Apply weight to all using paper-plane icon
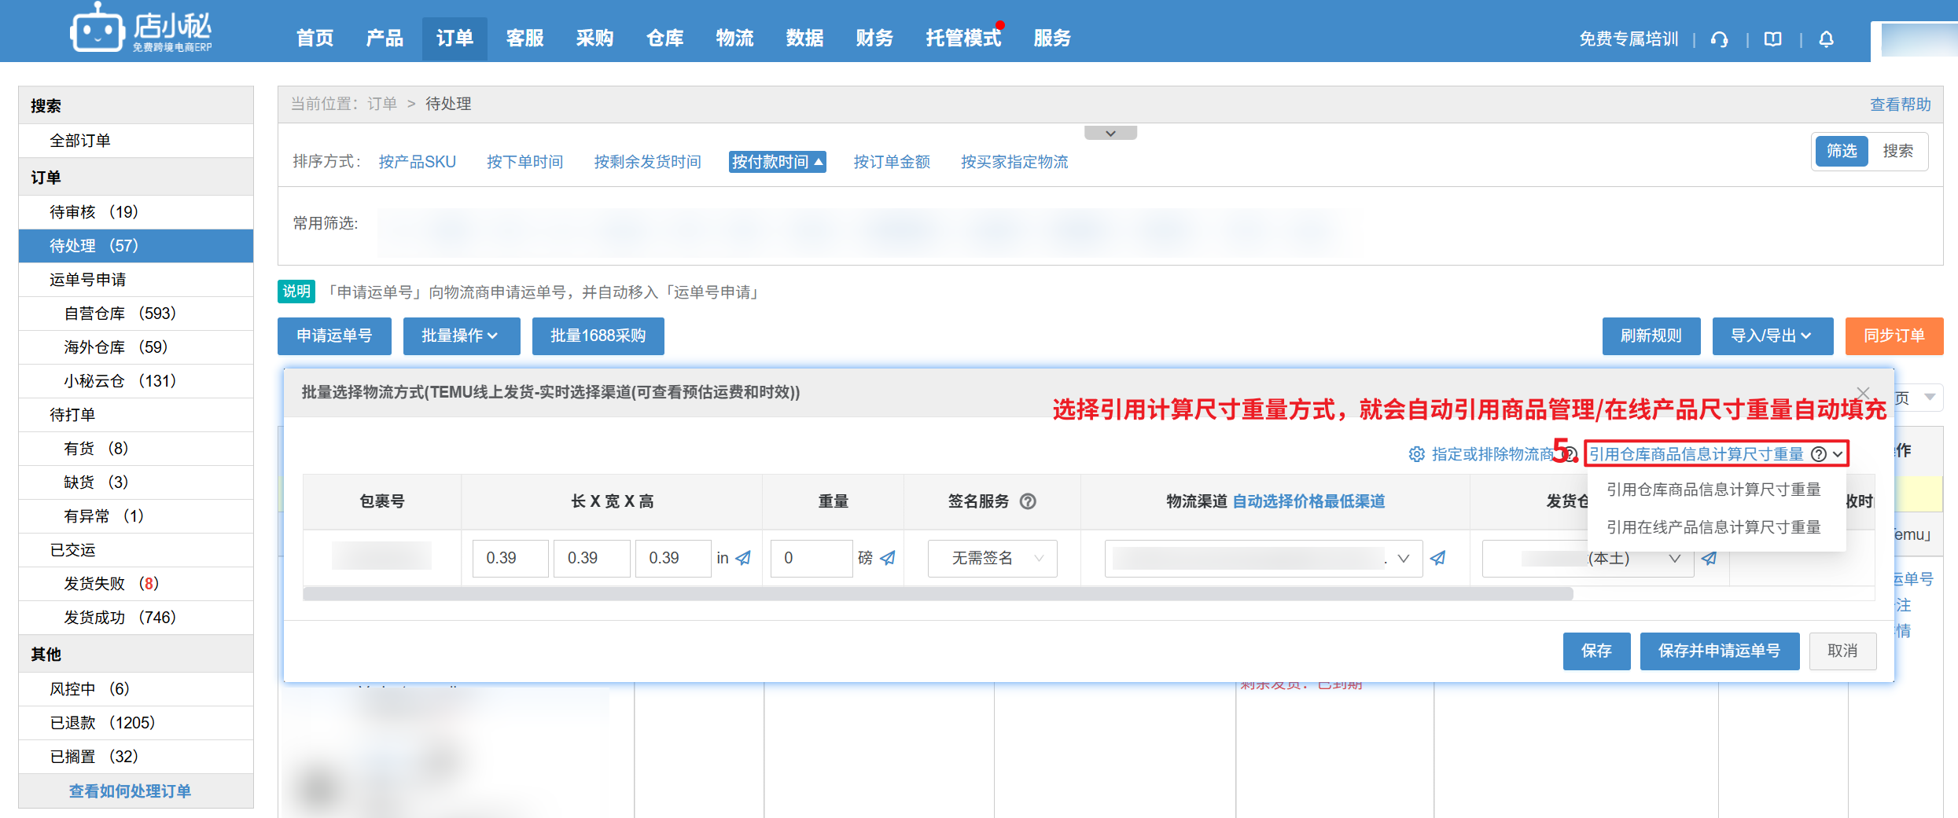1958x818 pixels. tap(888, 558)
